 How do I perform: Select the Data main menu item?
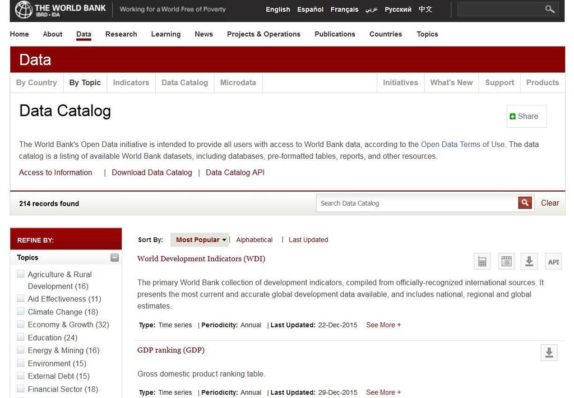tap(84, 34)
